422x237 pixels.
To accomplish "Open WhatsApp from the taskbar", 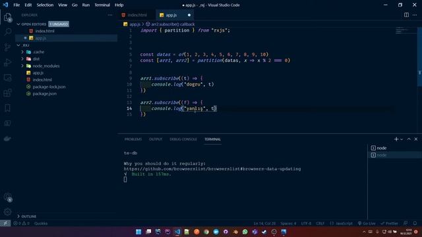I will [x=245, y=232].
